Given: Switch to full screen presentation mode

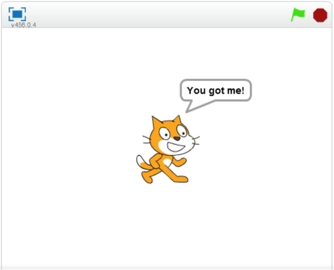Looking at the screenshot, I should point(17,14).
